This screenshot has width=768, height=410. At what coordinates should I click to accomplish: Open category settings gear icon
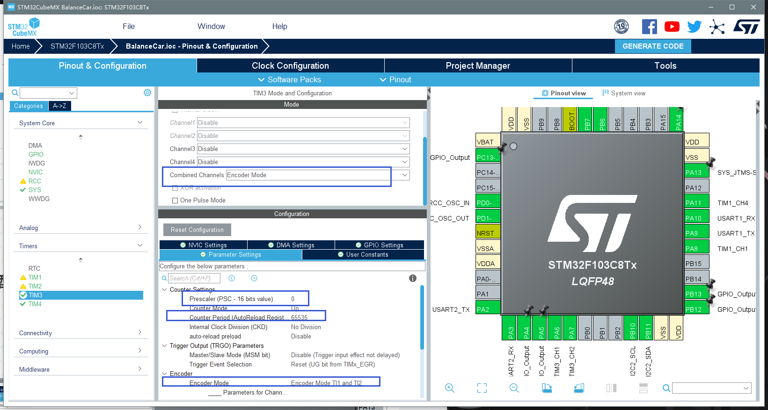(x=147, y=93)
